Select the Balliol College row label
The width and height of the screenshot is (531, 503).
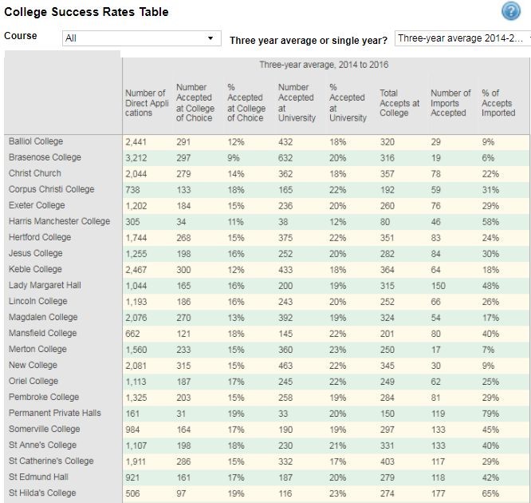pos(35,141)
